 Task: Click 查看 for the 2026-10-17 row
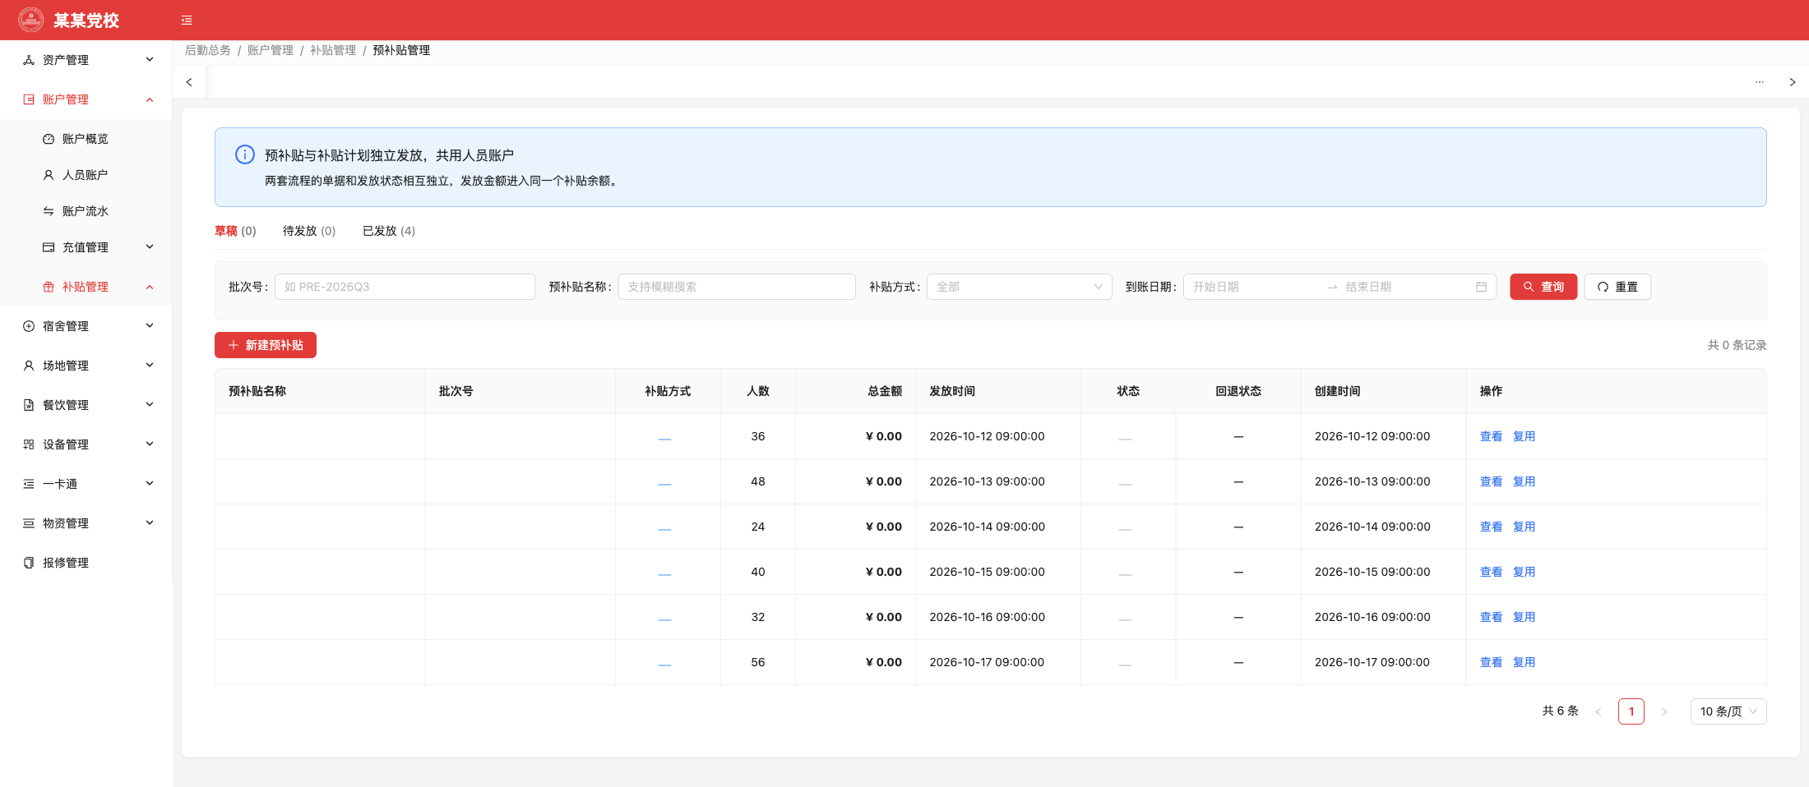(x=1491, y=662)
